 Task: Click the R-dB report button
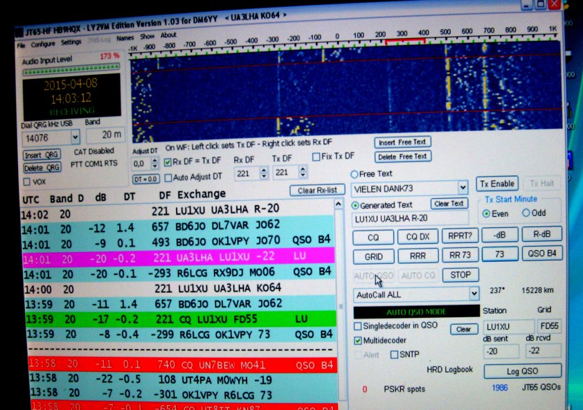[x=541, y=234]
